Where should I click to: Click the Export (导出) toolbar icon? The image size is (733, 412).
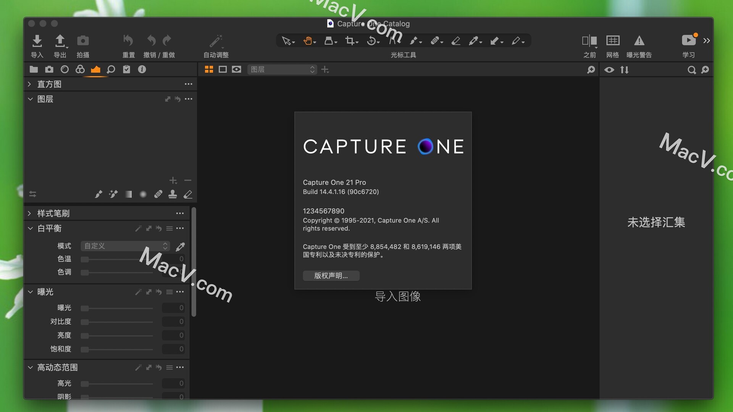tap(60, 41)
